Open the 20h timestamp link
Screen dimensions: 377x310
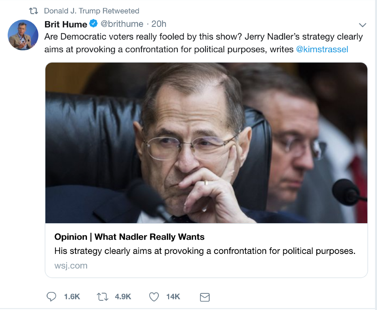coord(159,24)
